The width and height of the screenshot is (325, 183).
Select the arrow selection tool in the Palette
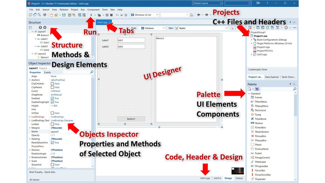(257, 89)
